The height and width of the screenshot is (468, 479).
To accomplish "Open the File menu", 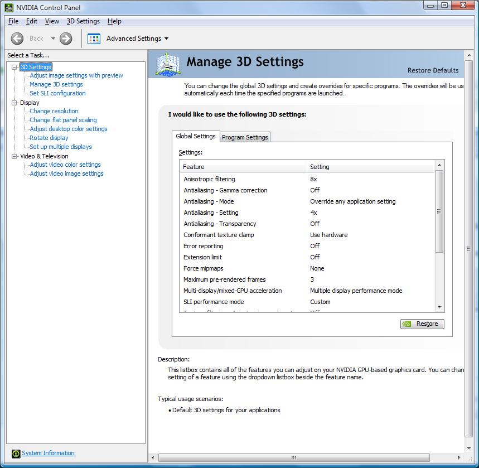I will [x=13, y=21].
